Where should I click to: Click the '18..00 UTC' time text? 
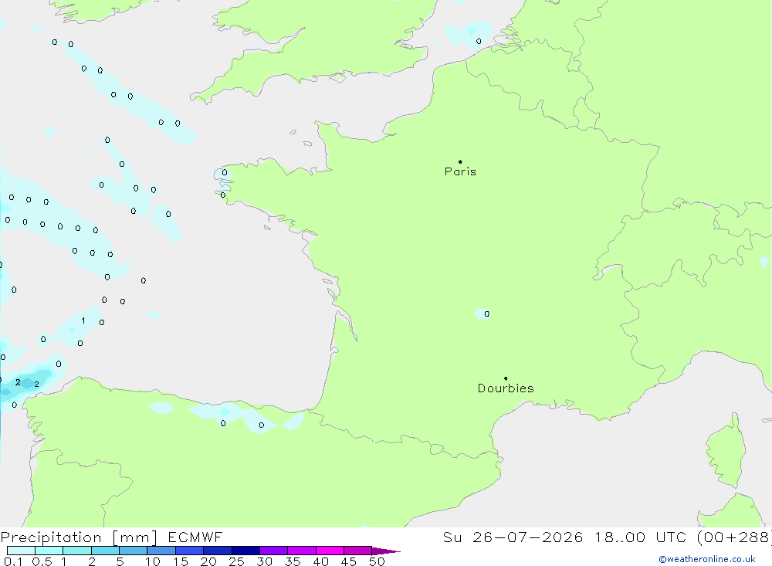pyautogui.click(x=642, y=537)
